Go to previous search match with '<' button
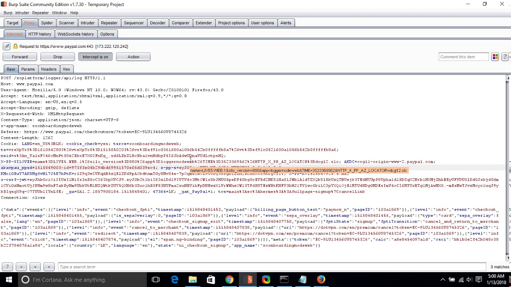The height and width of the screenshot is (287, 511). click(21, 267)
